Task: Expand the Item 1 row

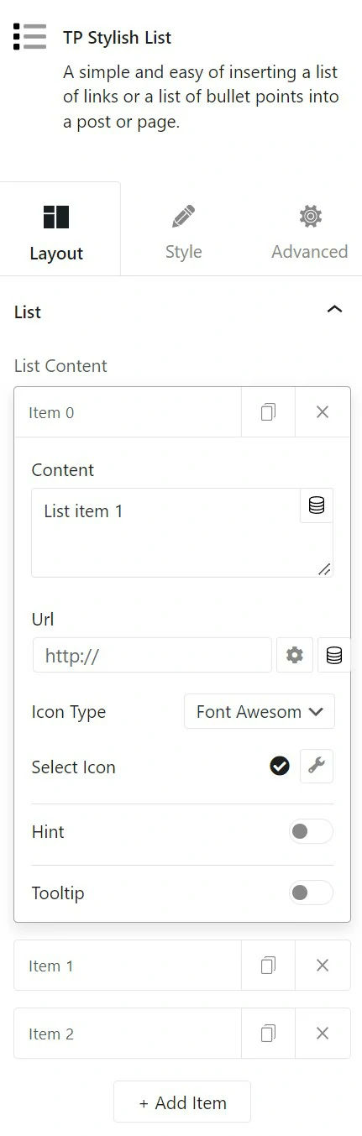Action: [128, 966]
